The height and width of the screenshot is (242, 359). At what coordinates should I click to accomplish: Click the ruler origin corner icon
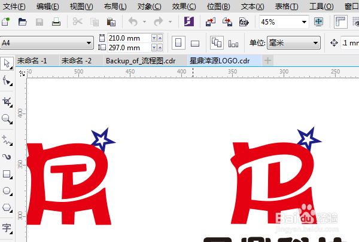(x=22, y=73)
